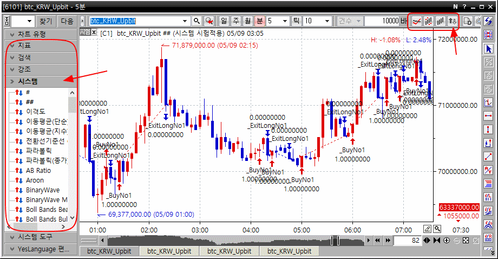Screen dimensions: 498x259
Task: Expand the 차트 유형 panel section
Action: coord(41,34)
